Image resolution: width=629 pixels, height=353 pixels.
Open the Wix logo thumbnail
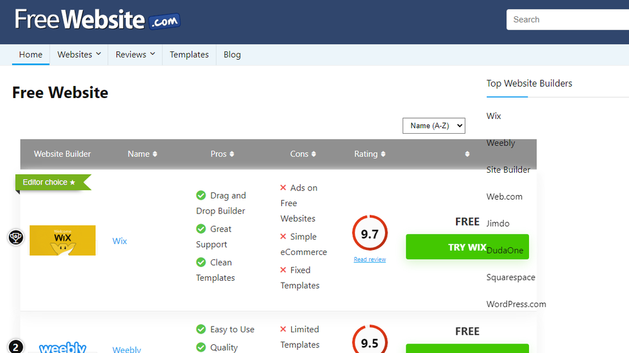[62, 241]
